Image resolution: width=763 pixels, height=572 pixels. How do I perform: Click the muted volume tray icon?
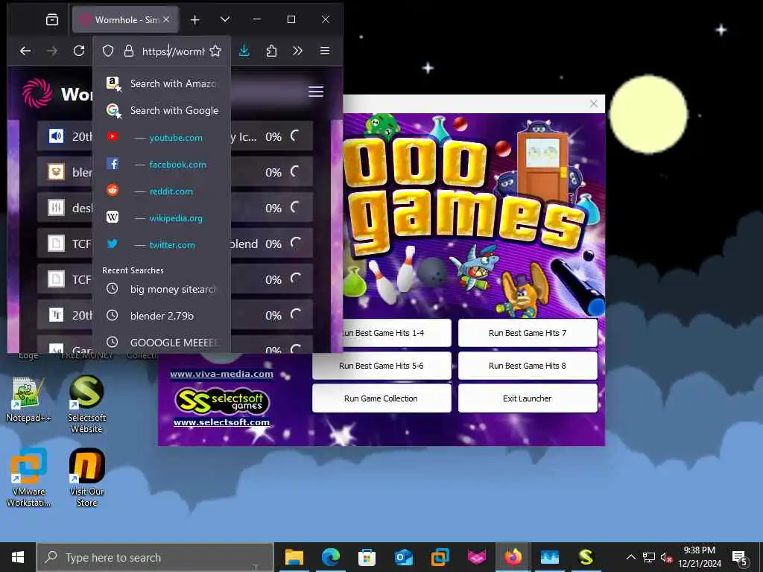(x=666, y=557)
